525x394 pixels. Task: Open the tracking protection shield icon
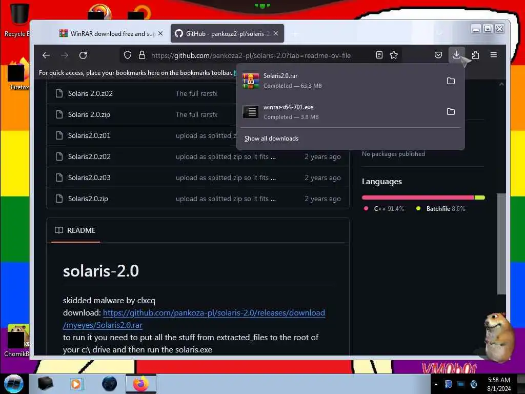[x=128, y=55]
